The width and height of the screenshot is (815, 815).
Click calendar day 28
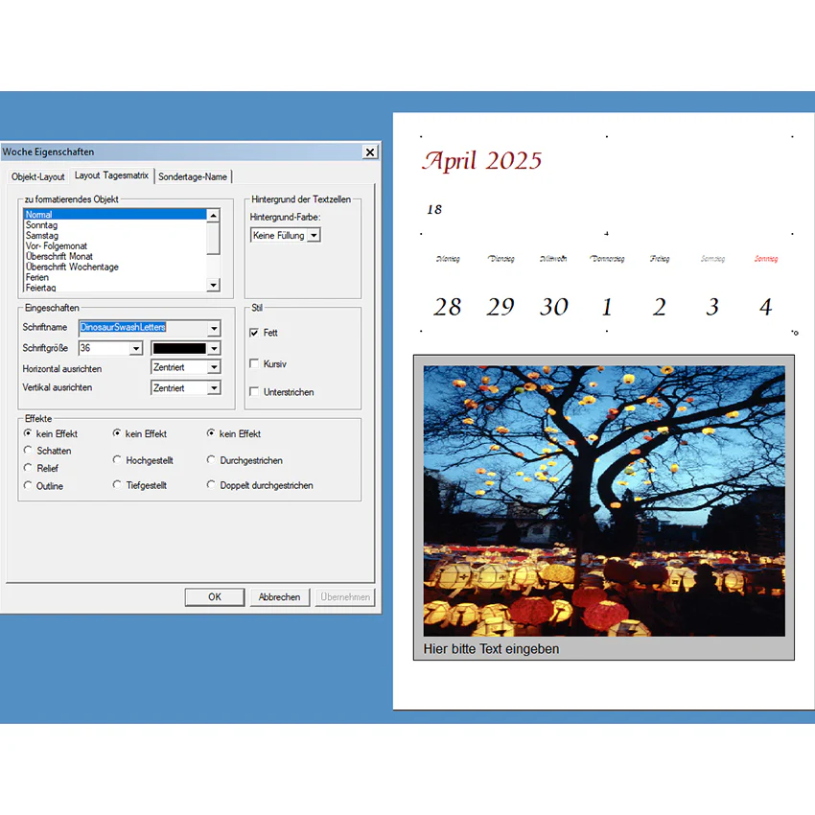[448, 307]
